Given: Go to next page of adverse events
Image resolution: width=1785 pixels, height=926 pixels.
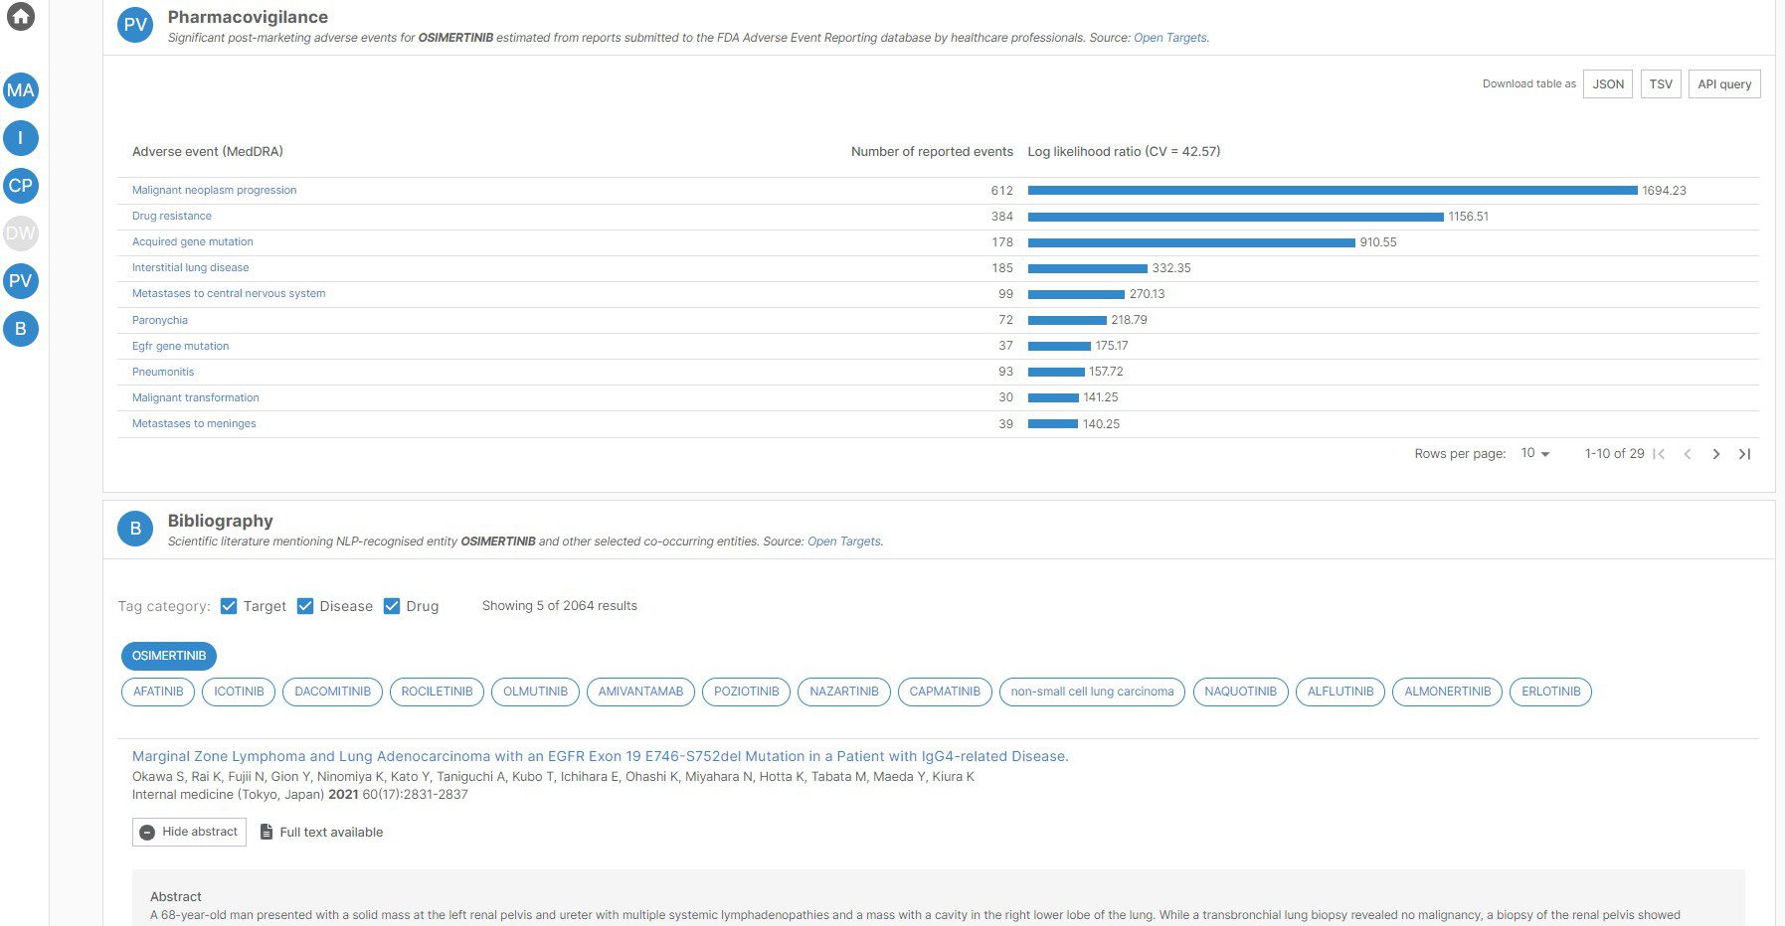Looking at the screenshot, I should [1715, 454].
